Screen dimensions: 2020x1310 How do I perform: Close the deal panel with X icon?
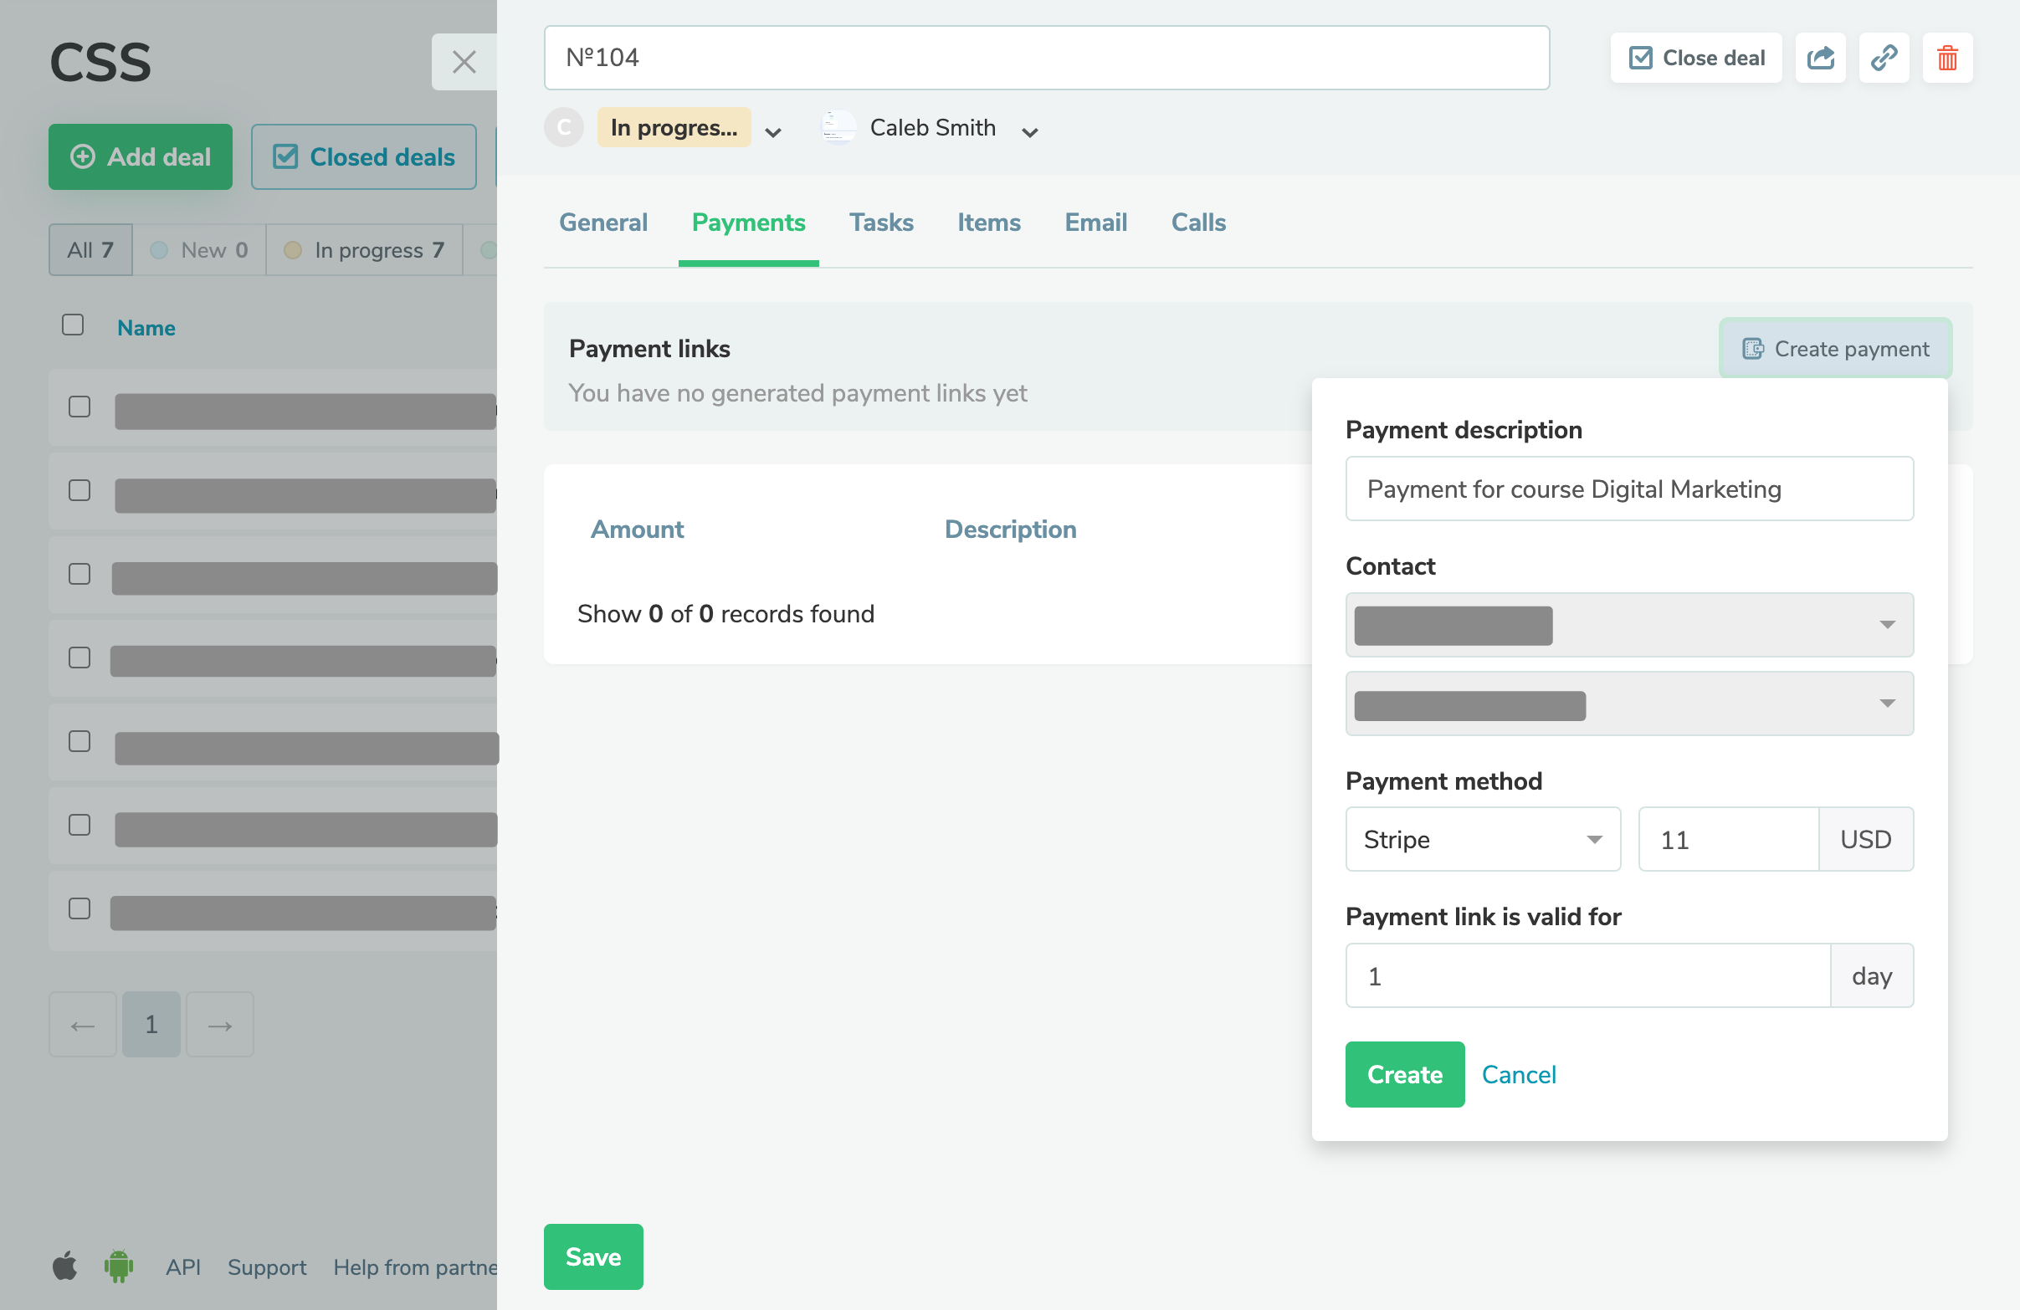pos(464,62)
